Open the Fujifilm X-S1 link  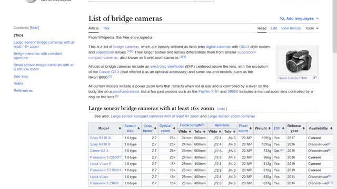(209, 91)
